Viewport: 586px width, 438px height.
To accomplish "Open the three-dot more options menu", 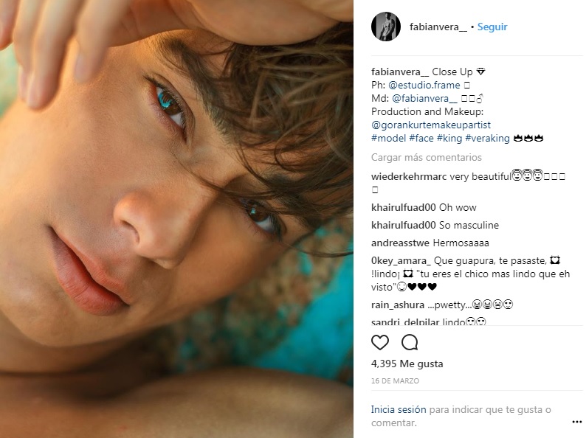I will pyautogui.click(x=576, y=422).
